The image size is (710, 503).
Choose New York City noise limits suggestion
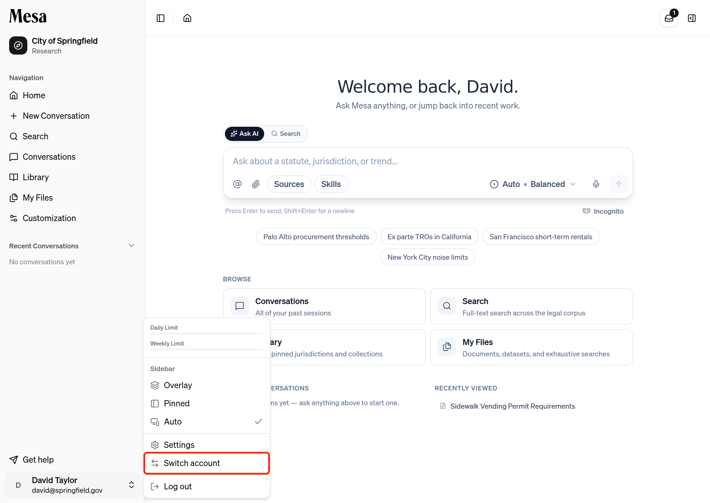428,257
